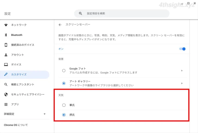Select the アート ギャラリー radio button
The image size is (198, 133).
point(64,83)
